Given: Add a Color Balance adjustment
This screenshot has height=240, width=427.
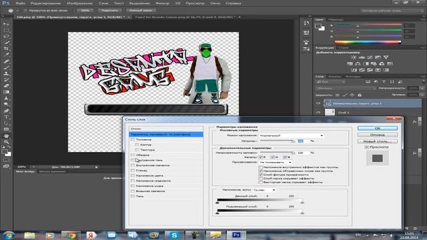Looking at the screenshot, I should [358, 64].
